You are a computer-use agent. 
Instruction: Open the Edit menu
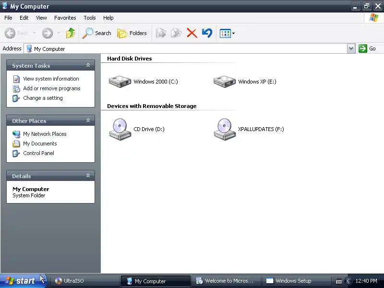pyautogui.click(x=24, y=18)
